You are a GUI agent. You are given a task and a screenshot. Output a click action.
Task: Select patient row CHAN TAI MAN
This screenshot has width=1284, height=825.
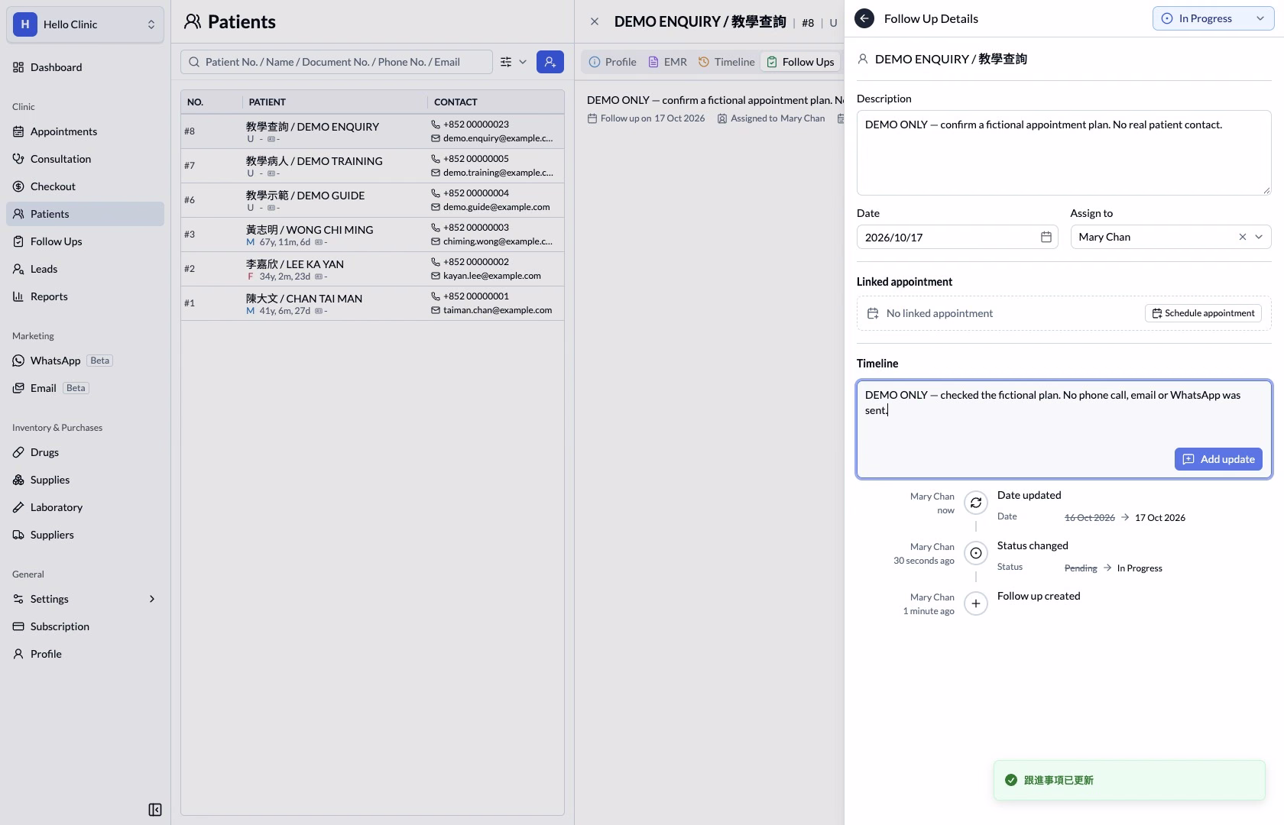[373, 303]
